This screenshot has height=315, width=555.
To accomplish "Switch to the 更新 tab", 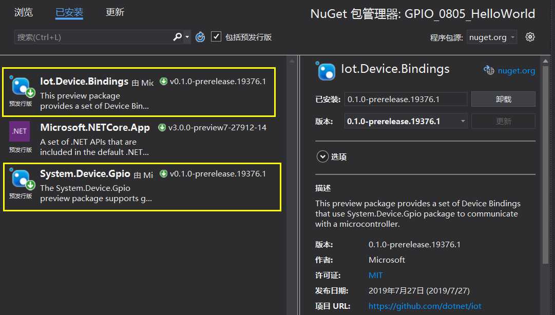I will point(114,12).
